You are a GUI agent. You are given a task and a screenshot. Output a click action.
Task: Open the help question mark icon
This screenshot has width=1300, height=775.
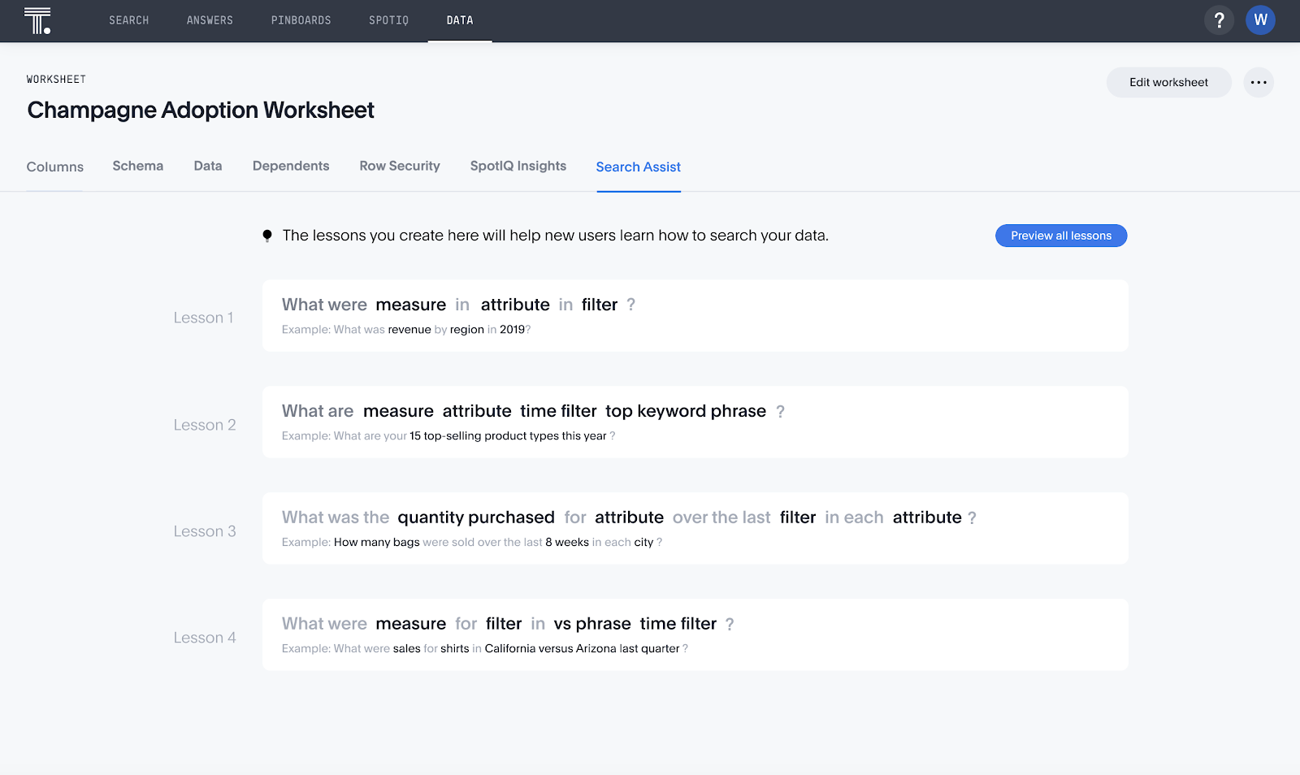point(1219,20)
